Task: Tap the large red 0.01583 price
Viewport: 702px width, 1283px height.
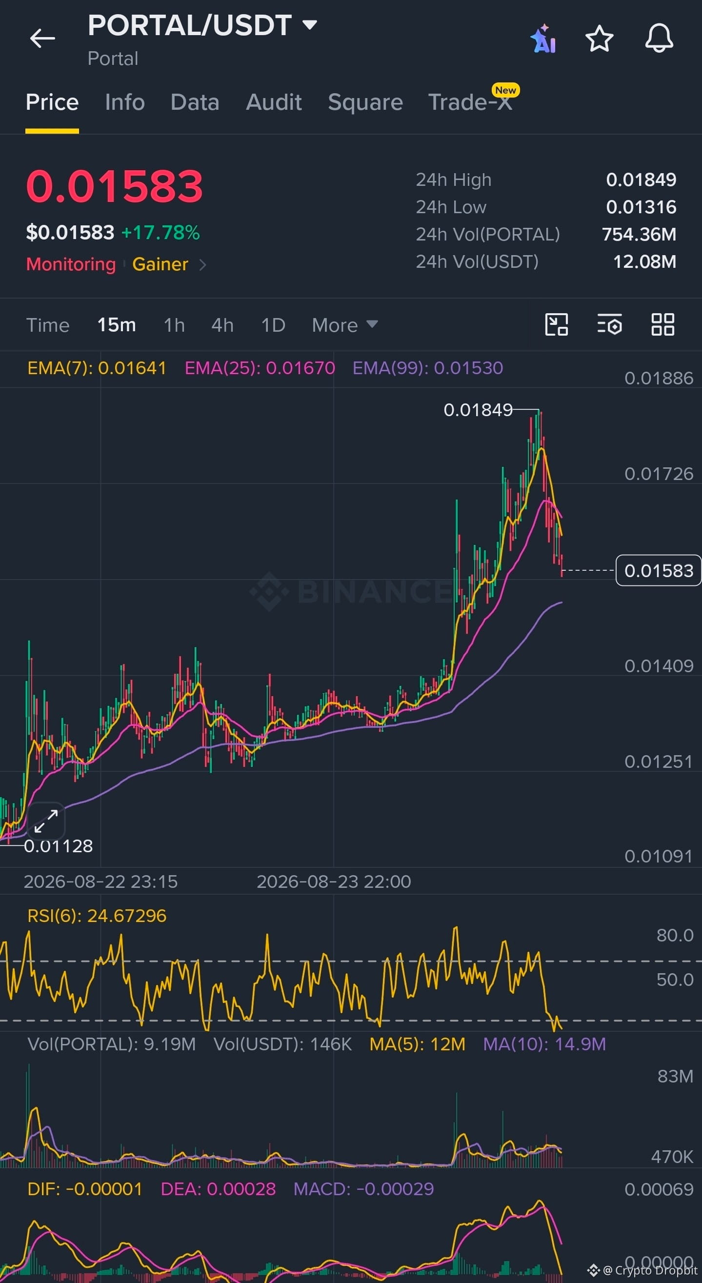Action: point(115,186)
